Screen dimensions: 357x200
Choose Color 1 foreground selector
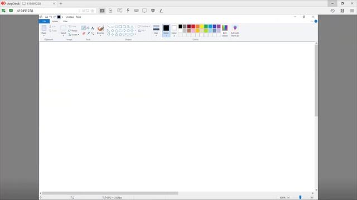166,31
